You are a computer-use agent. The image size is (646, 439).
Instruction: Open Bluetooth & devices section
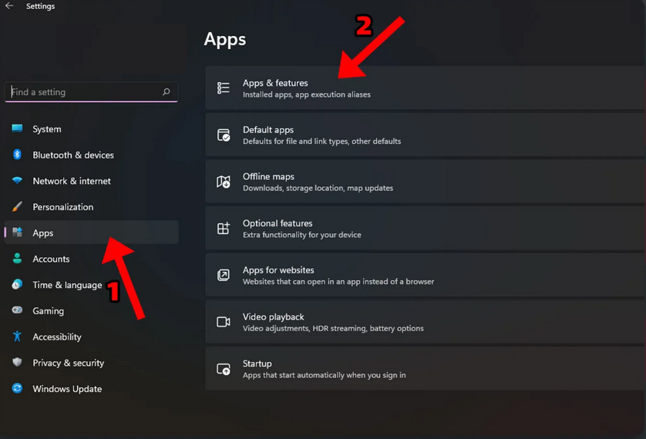pyautogui.click(x=73, y=155)
